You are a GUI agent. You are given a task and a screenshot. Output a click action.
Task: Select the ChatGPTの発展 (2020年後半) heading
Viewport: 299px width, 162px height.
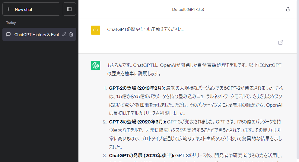pos(141,155)
